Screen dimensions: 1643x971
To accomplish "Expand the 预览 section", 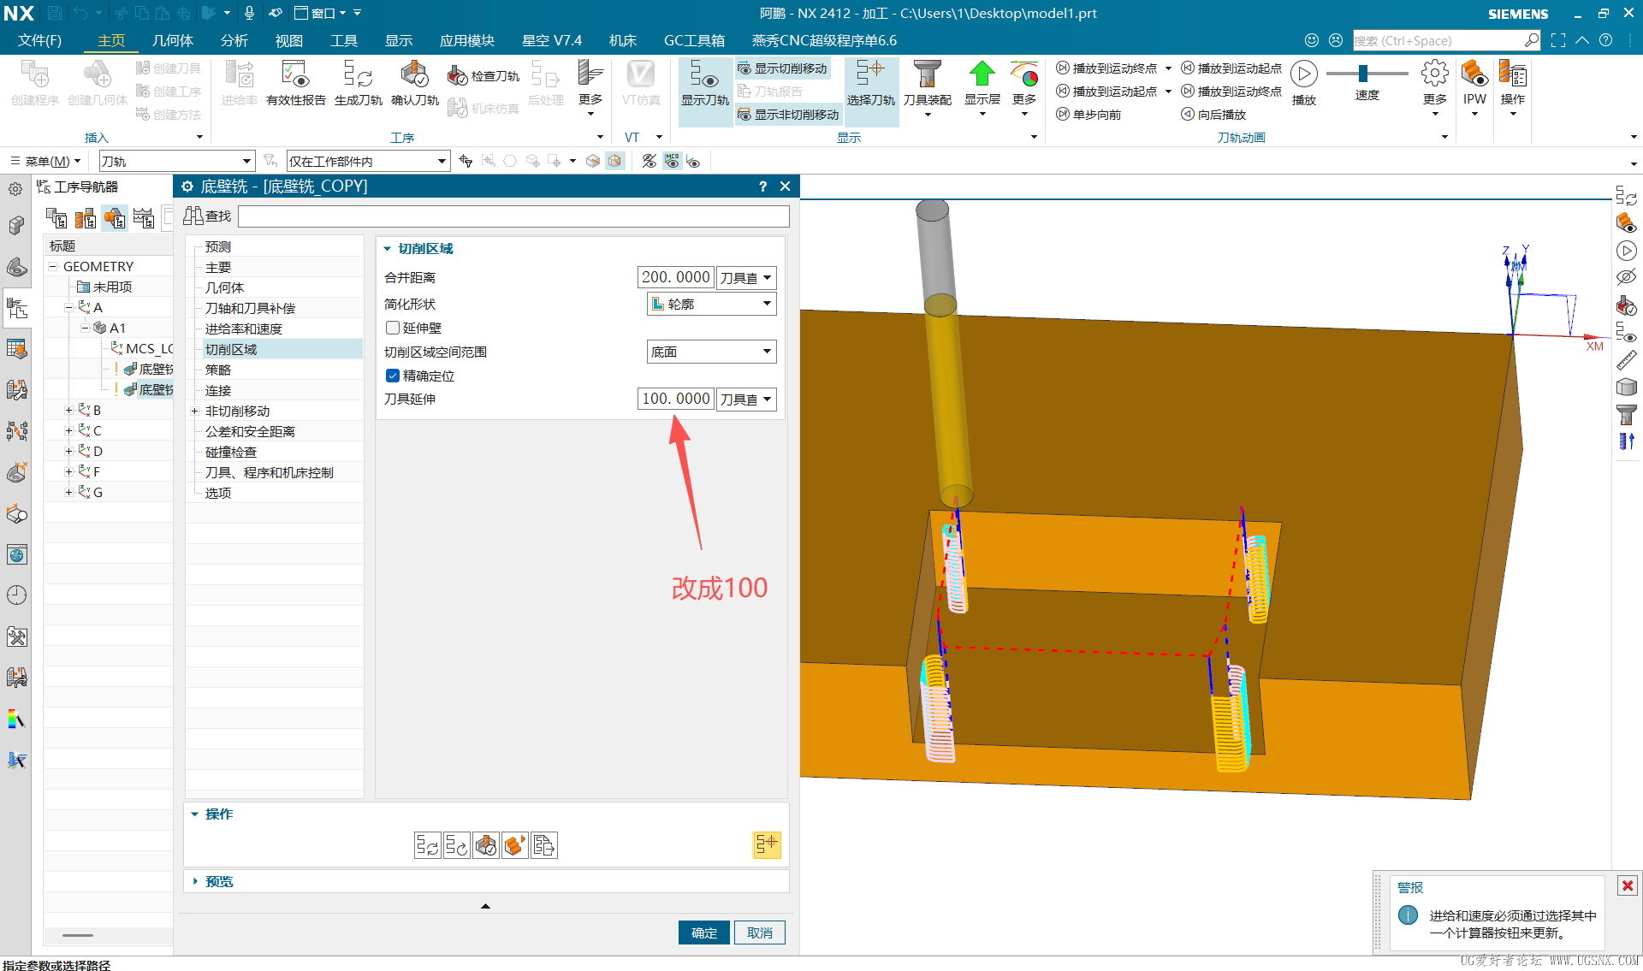I will coord(195,881).
